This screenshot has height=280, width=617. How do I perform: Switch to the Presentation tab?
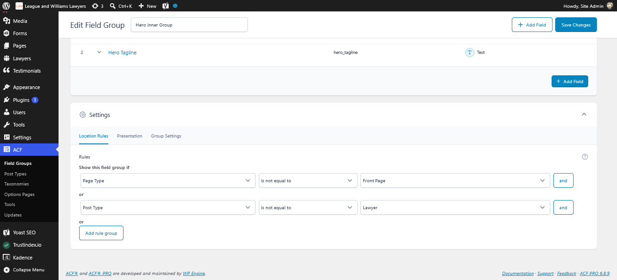[x=129, y=136]
